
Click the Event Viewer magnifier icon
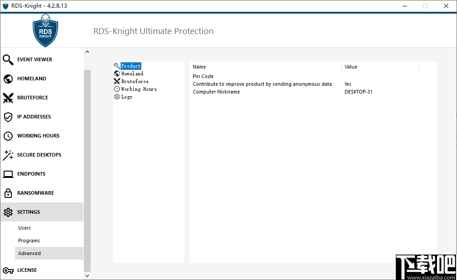tap(8, 59)
